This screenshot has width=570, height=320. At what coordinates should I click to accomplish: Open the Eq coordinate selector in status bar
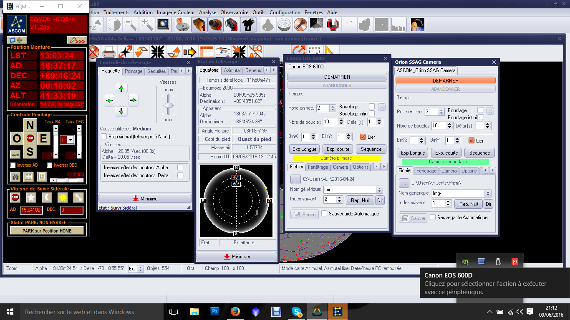(140, 269)
